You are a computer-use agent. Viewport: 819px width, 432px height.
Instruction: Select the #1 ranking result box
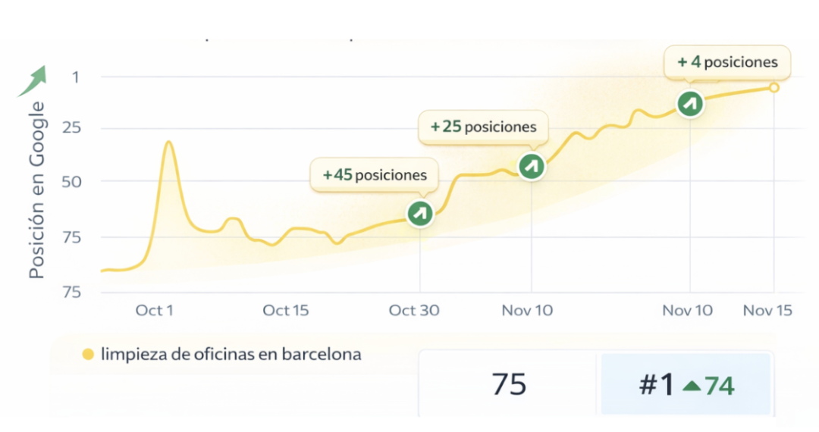click(686, 385)
